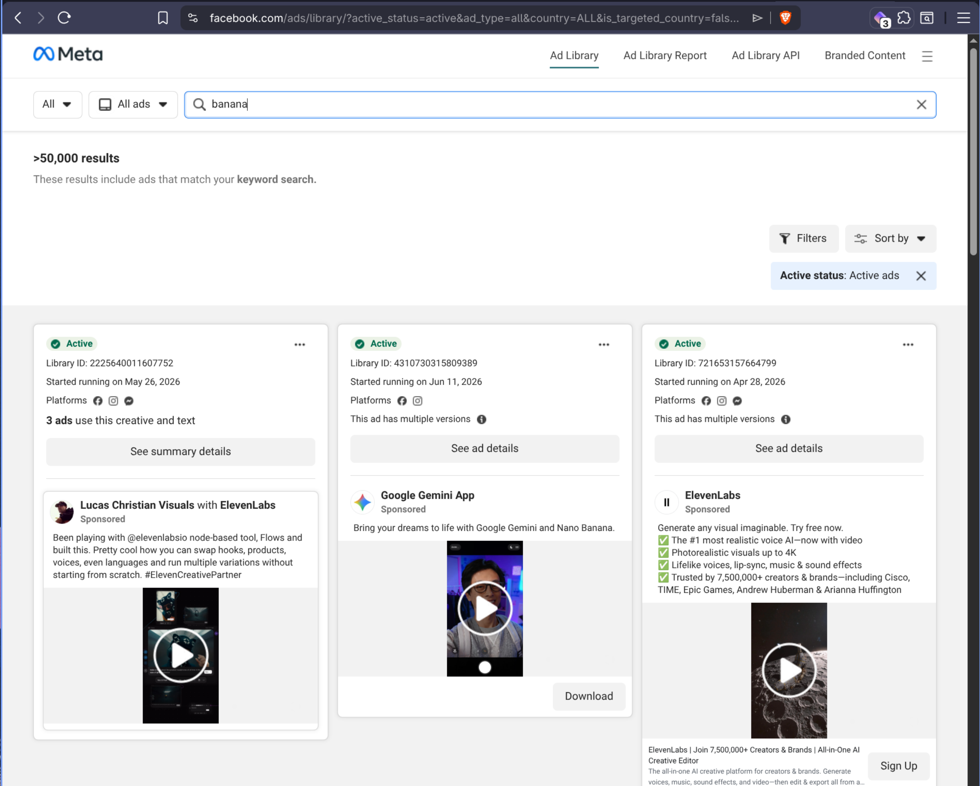The image size is (980, 786).
Task: Open the ElevenLabs profile avatar
Action: click(666, 502)
